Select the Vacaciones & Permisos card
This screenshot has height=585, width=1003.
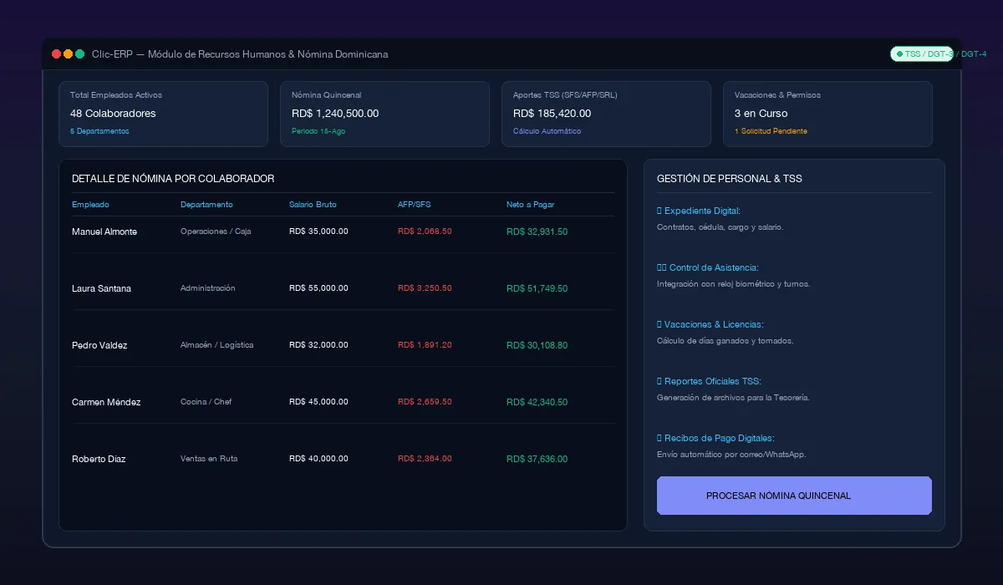point(827,114)
